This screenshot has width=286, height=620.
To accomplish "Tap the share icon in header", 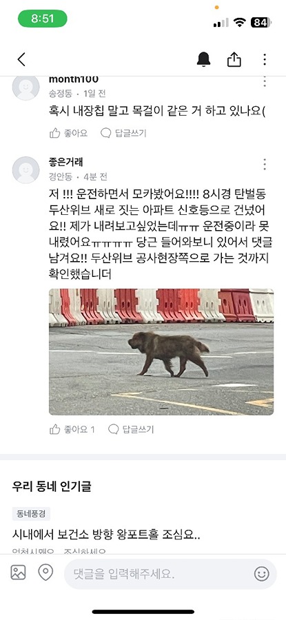I will coord(234,60).
